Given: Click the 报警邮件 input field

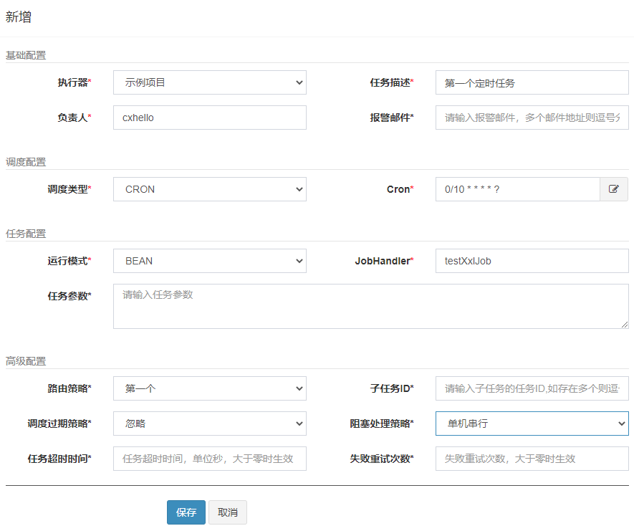Looking at the screenshot, I should tap(532, 118).
